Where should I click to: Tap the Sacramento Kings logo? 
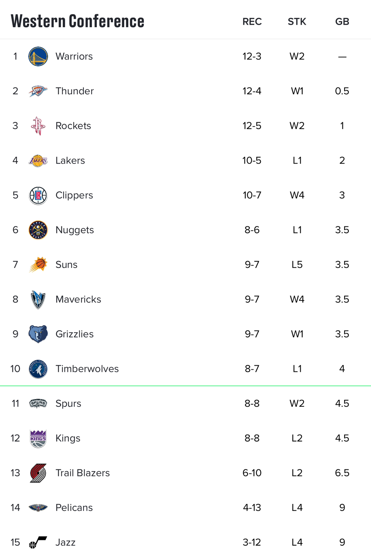[x=38, y=438]
